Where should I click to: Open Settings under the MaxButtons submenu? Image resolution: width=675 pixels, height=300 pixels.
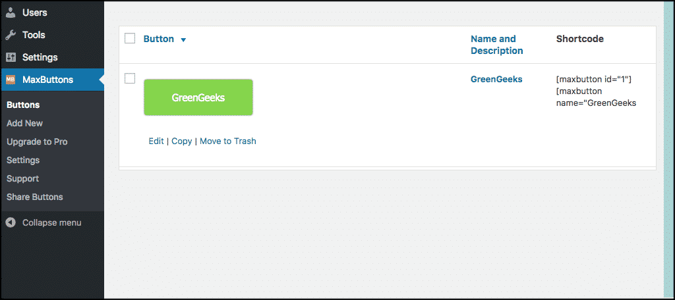tap(23, 160)
